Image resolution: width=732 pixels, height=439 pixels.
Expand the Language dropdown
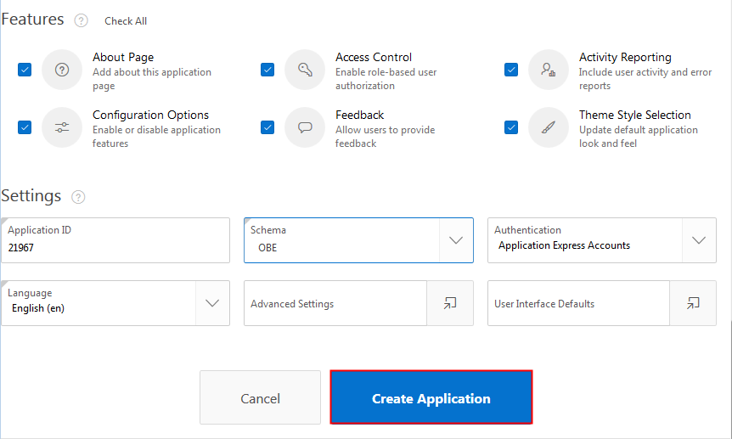point(212,303)
